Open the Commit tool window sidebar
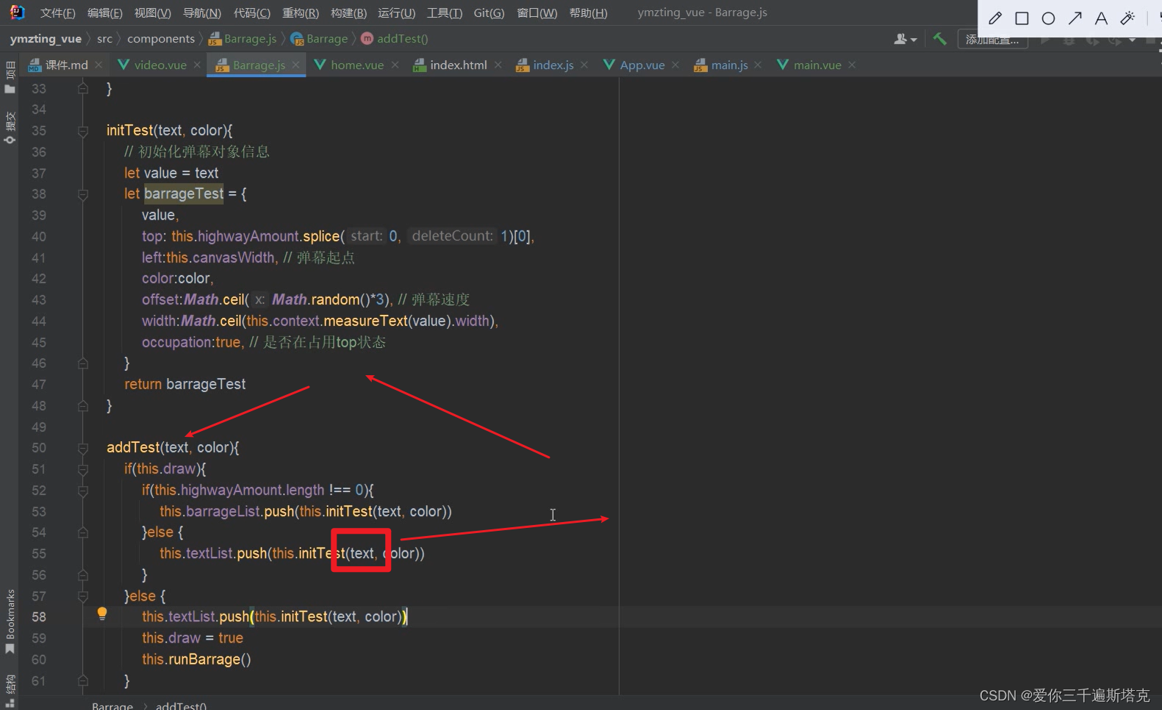This screenshot has width=1162, height=710. coord(10,128)
